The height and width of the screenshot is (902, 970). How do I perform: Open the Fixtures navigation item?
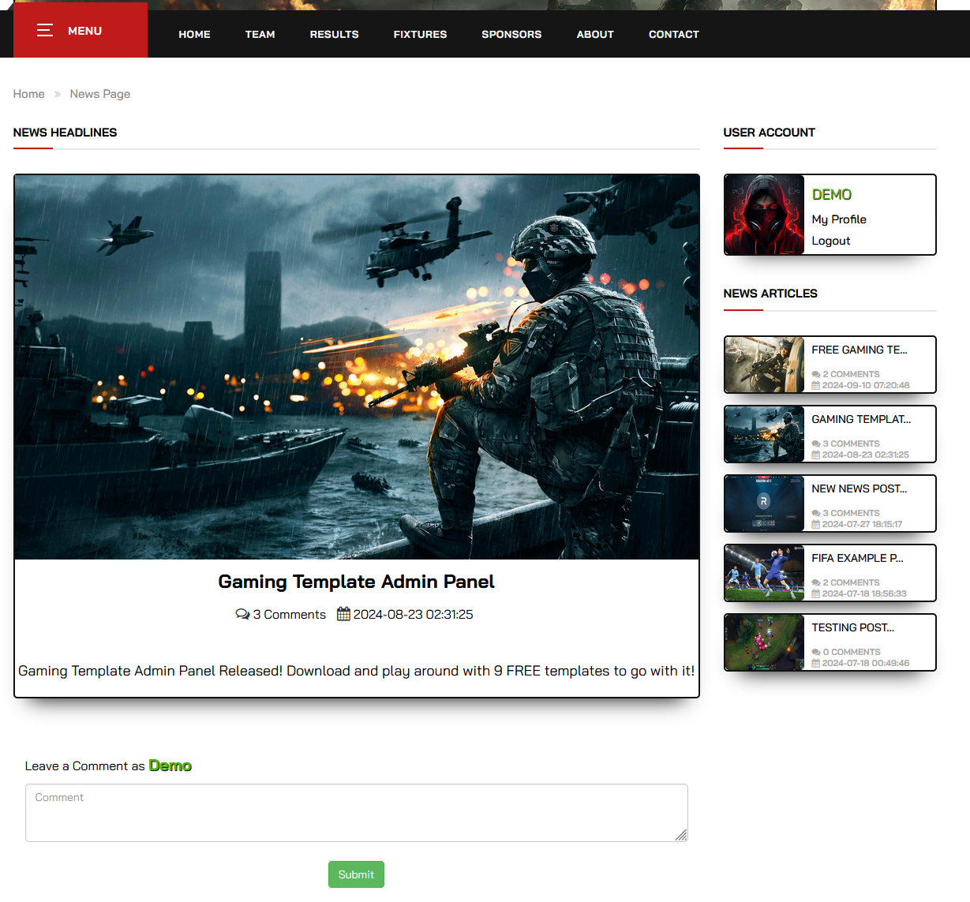[x=420, y=35]
